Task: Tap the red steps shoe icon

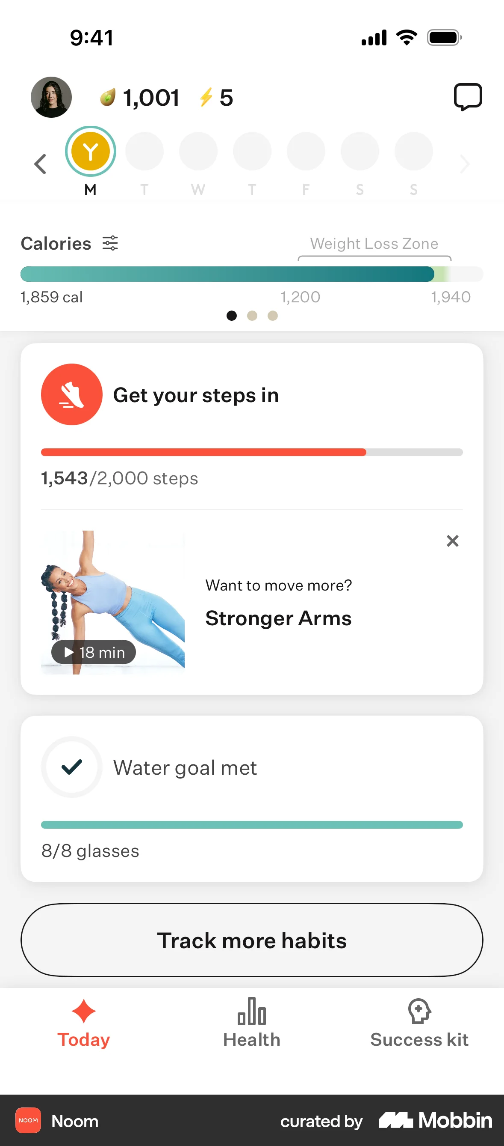Action: click(x=71, y=394)
